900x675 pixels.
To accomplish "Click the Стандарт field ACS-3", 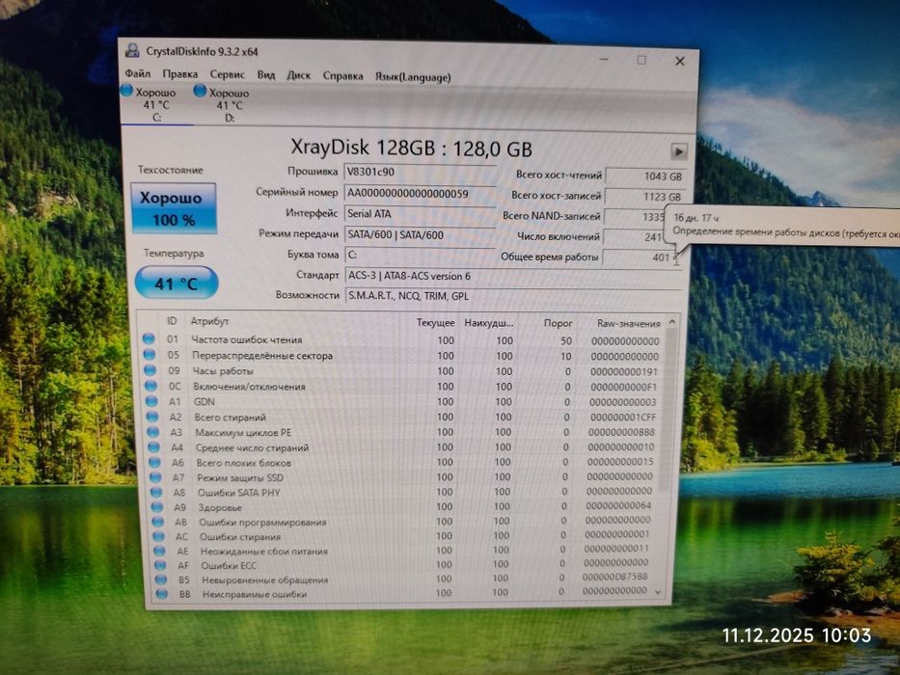I will [512, 276].
